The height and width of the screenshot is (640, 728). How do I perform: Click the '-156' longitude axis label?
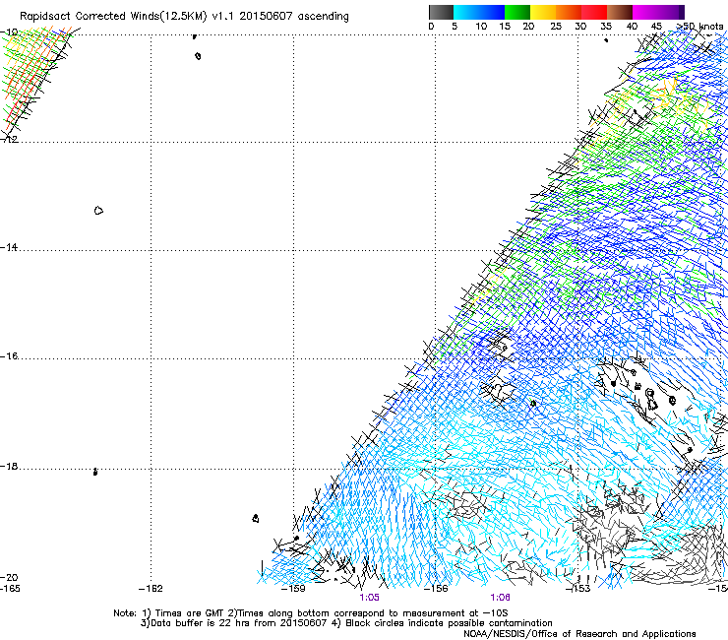tap(436, 589)
